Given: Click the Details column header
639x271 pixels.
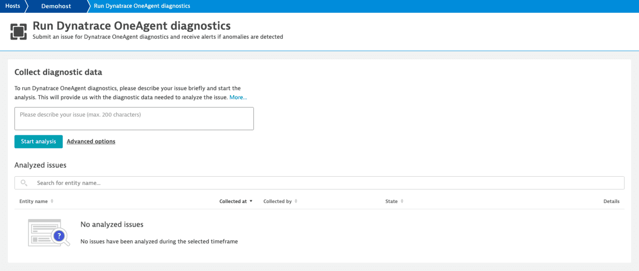Looking at the screenshot, I should [611, 201].
